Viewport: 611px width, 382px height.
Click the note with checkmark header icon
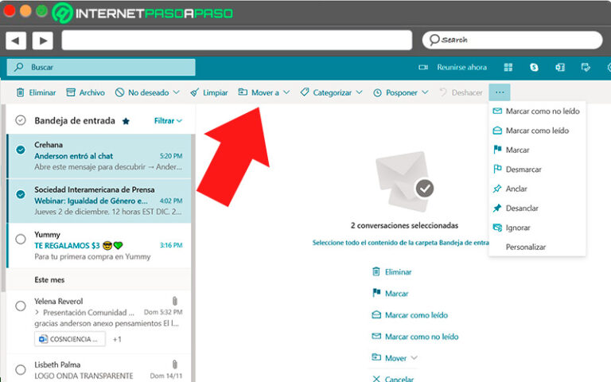(x=586, y=68)
